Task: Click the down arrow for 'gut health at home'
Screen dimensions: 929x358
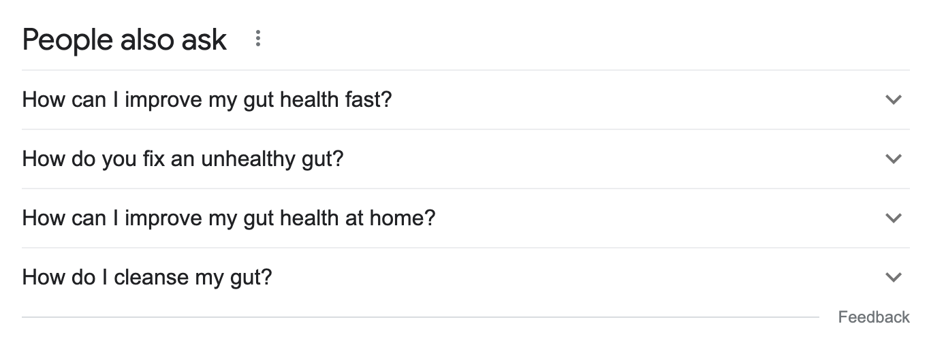Action: click(893, 218)
